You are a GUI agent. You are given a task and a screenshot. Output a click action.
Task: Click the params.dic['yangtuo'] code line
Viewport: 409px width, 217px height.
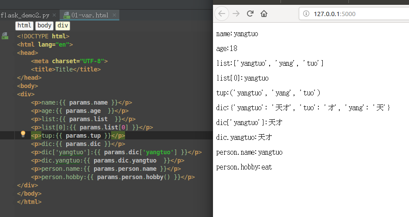point(116,152)
